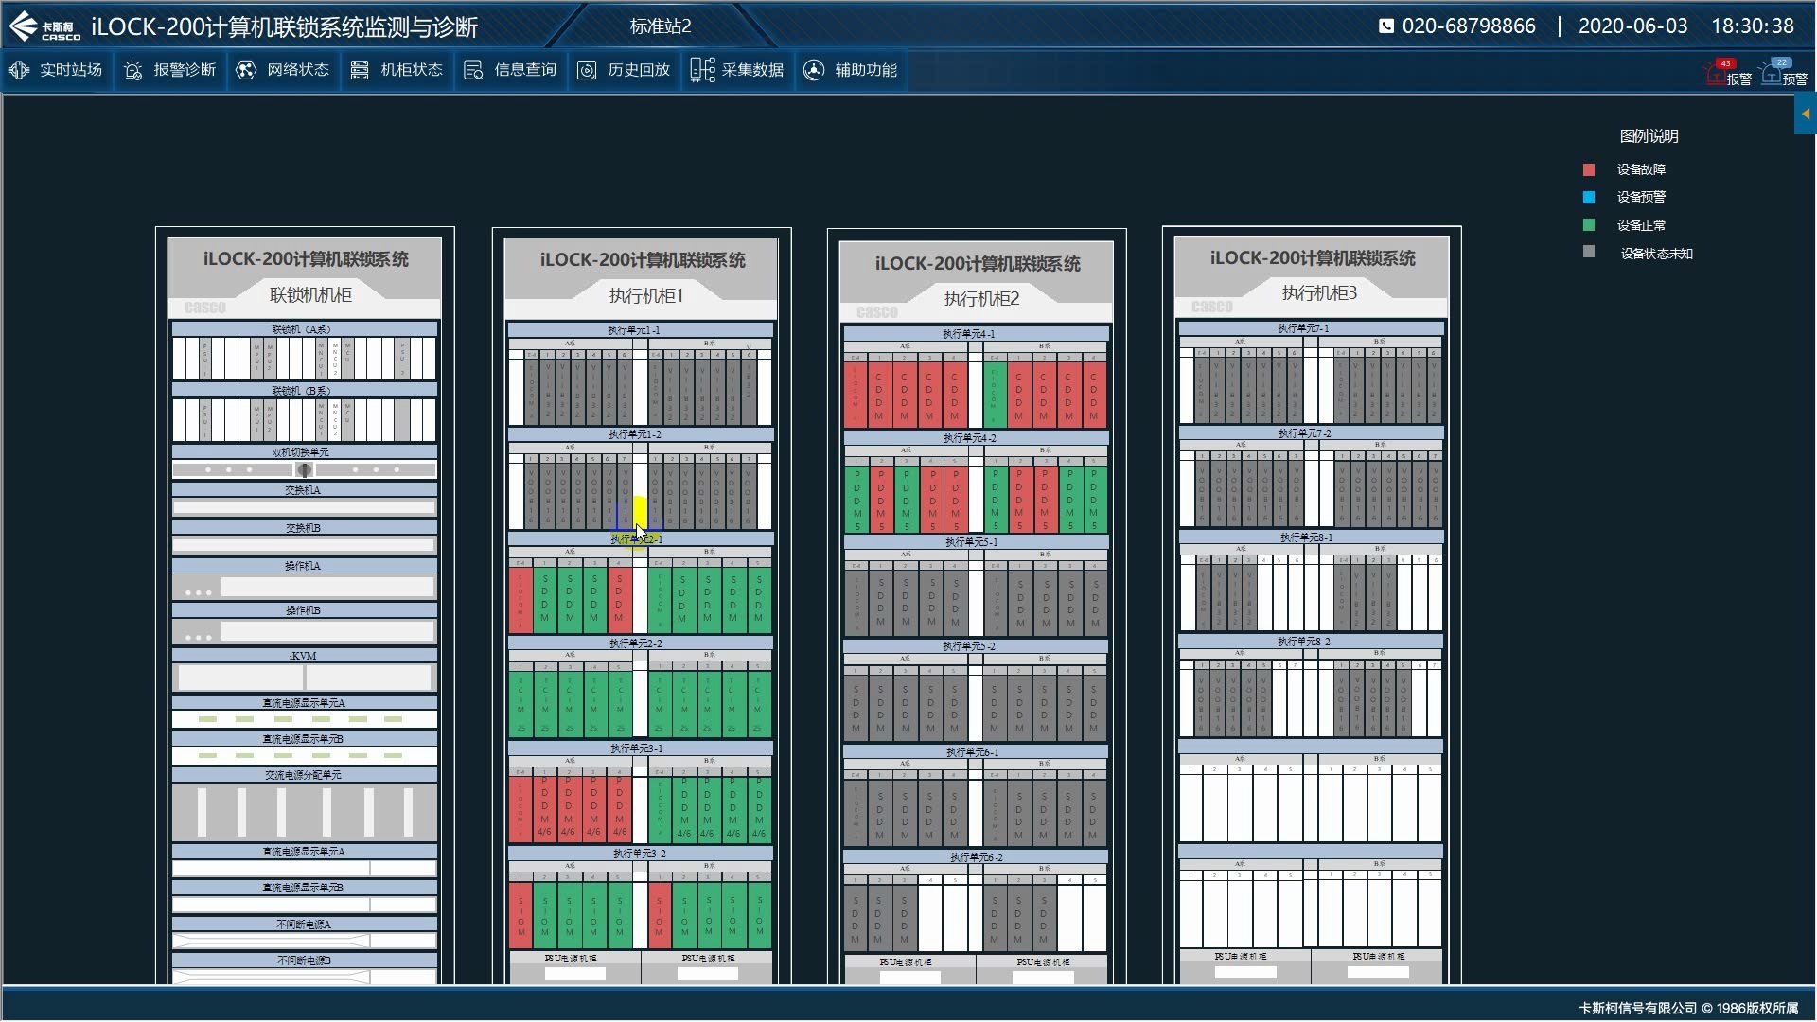Expand the side panel arrow at right edge
The image size is (1817, 1022).
click(x=1806, y=115)
